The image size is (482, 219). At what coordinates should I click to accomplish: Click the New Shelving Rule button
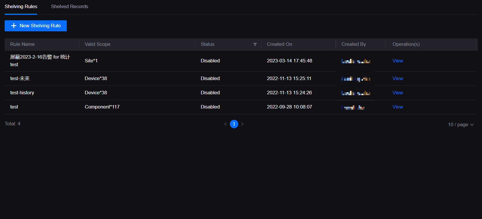(x=36, y=26)
